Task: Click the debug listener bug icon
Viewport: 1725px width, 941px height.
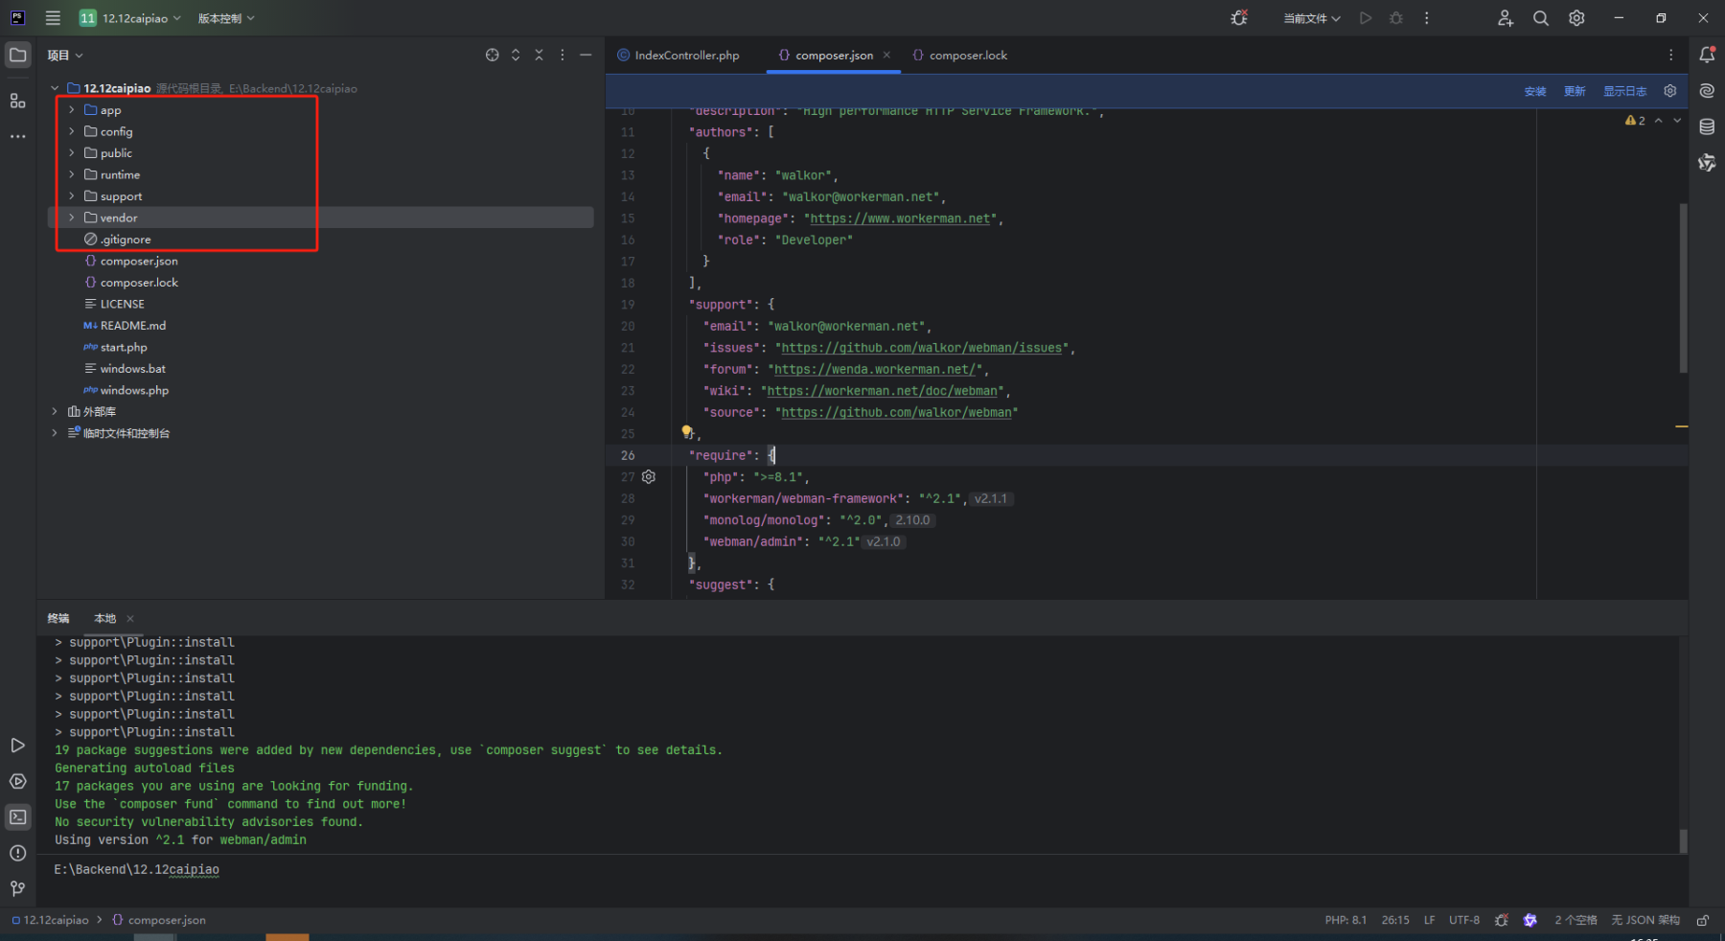Action: click(1239, 18)
